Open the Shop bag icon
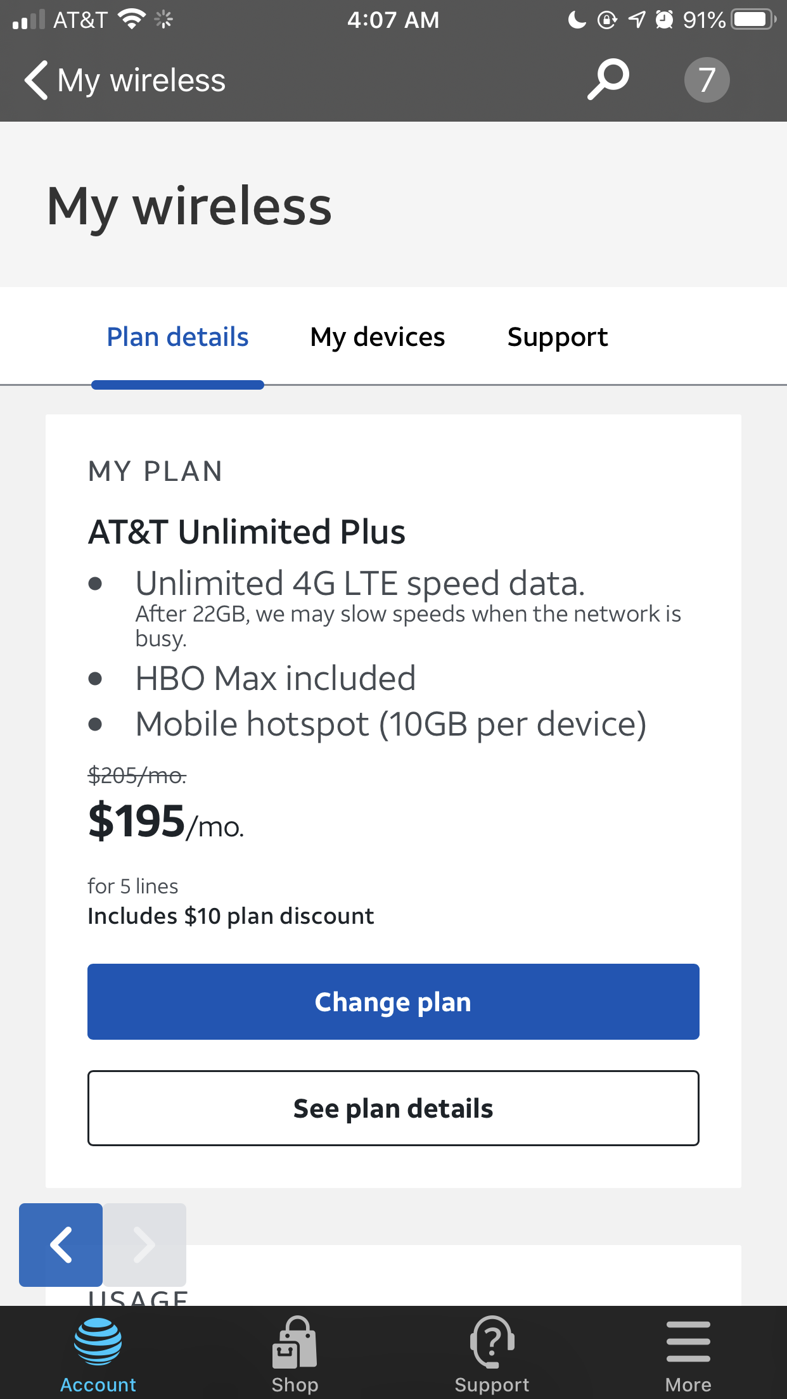This screenshot has width=787, height=1399. click(295, 1354)
